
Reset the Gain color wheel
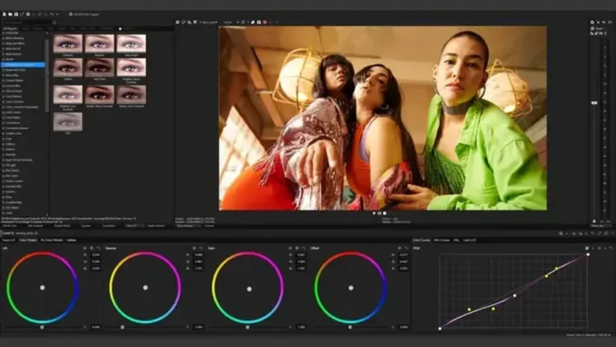(303, 248)
